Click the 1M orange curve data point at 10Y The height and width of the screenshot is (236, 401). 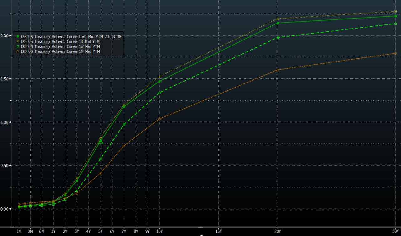tap(159, 119)
